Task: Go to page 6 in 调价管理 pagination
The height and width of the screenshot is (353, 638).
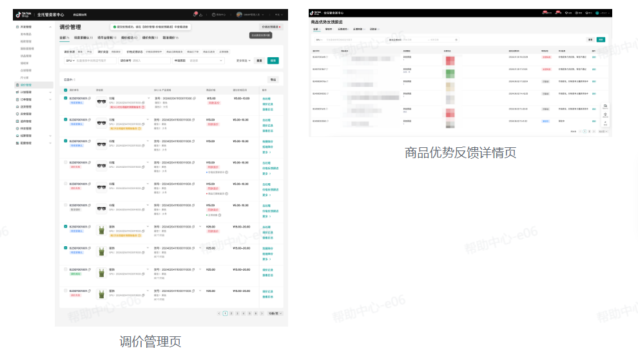Action: point(256,313)
